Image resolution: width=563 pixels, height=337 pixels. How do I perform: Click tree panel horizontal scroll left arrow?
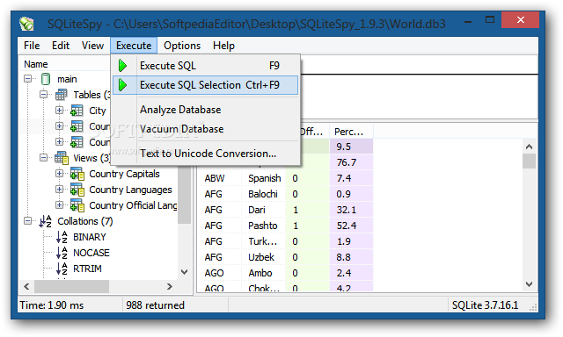(26, 286)
